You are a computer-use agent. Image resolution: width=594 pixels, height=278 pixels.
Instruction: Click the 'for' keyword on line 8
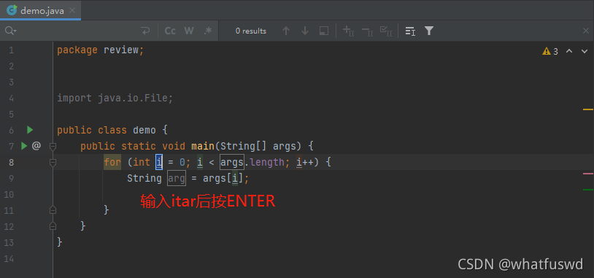112,163
